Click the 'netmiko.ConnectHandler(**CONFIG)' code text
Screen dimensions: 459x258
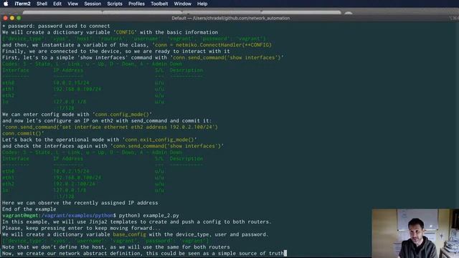point(224,45)
